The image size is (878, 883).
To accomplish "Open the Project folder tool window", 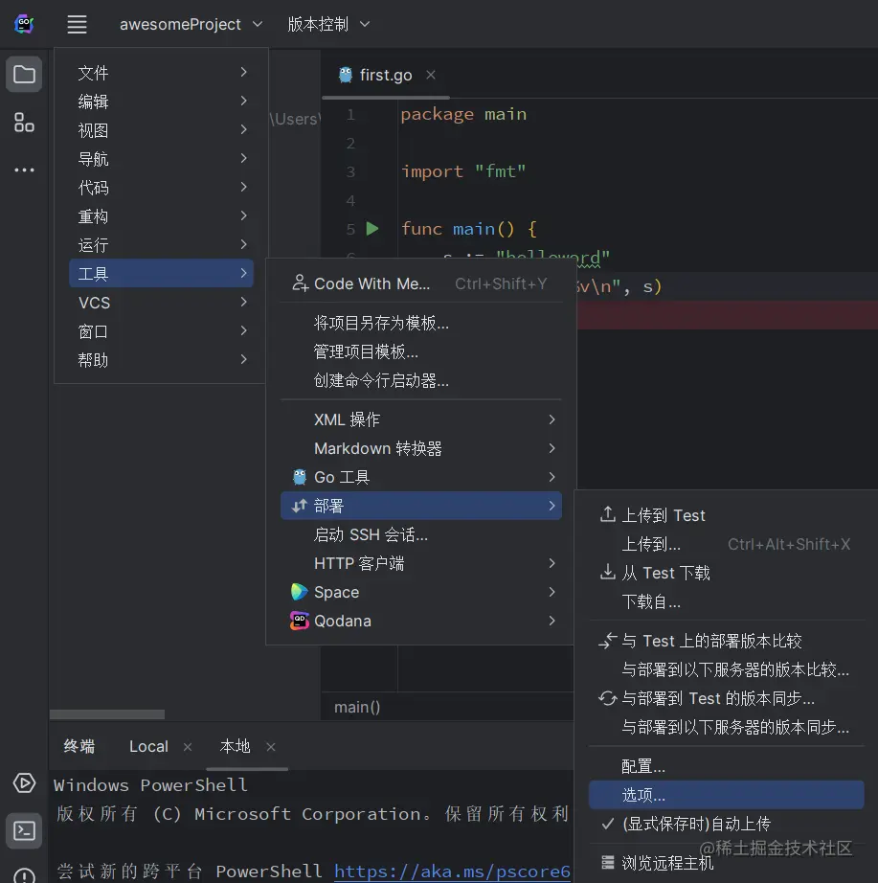I will pyautogui.click(x=24, y=74).
